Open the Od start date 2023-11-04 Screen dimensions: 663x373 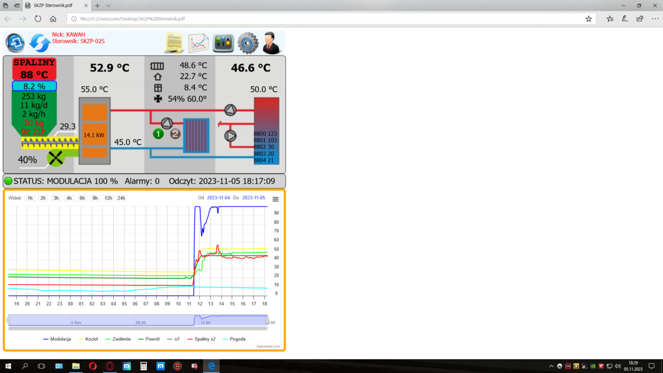pos(218,198)
